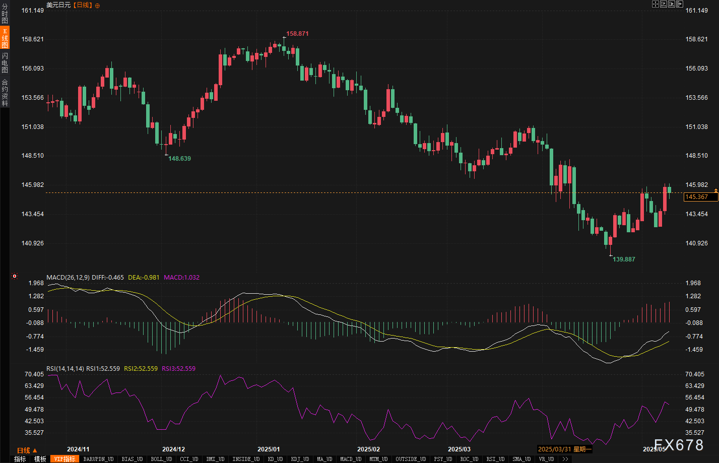Toggle the KDJ_UD indicator
Image resolution: width=719 pixels, height=463 pixels.
299,459
